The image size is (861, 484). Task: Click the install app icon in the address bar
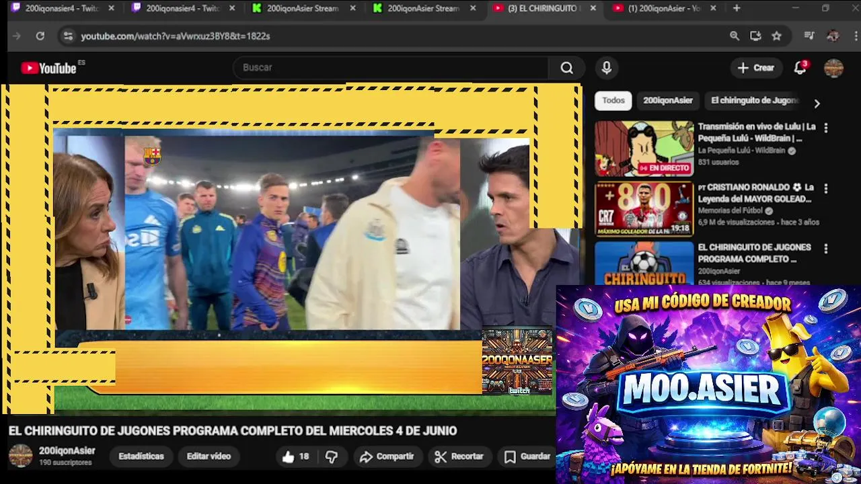[x=755, y=36]
